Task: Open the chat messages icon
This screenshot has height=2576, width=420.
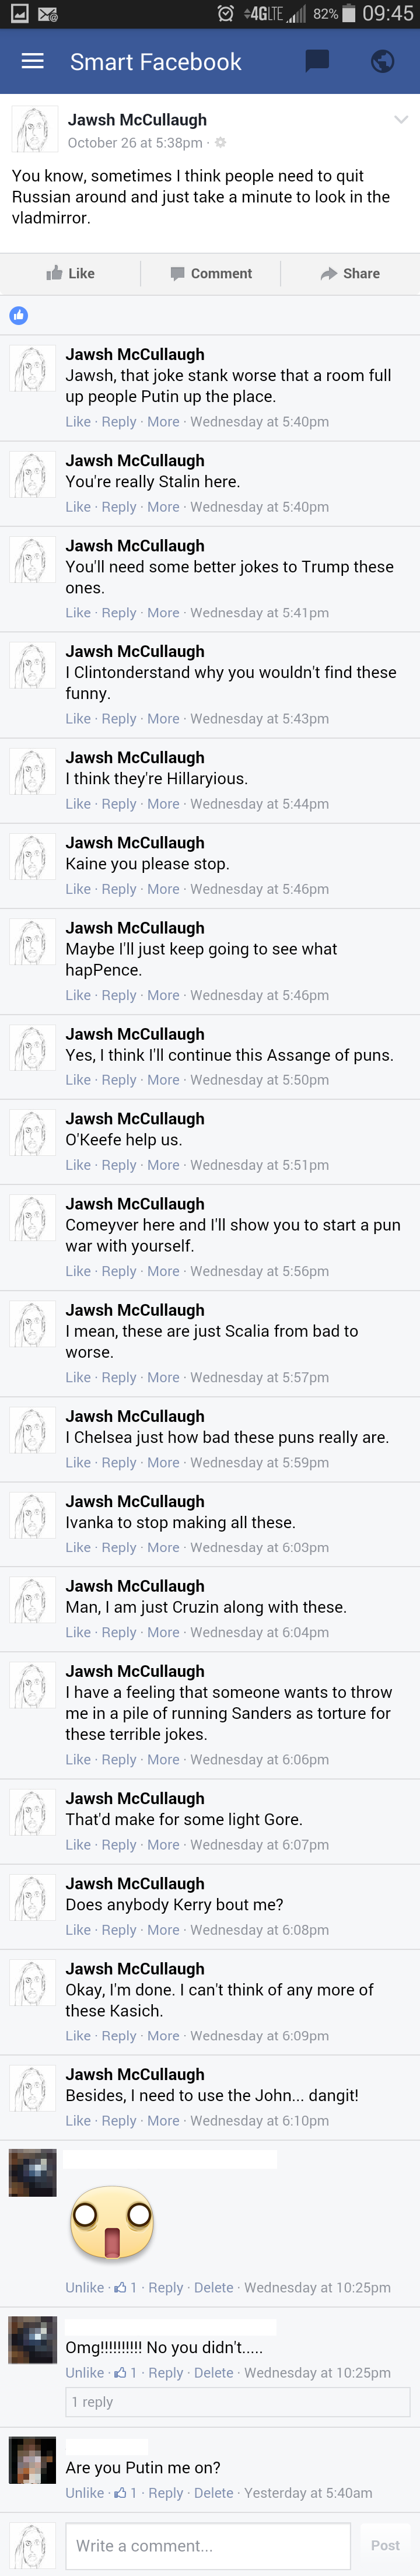Action: tap(317, 61)
